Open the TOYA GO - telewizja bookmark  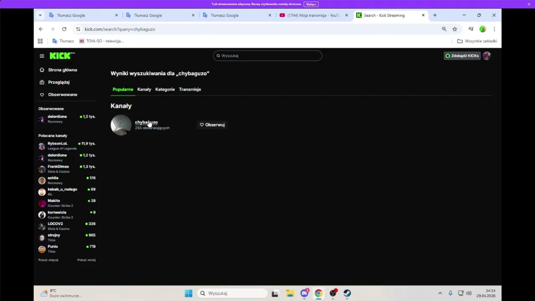[101, 41]
